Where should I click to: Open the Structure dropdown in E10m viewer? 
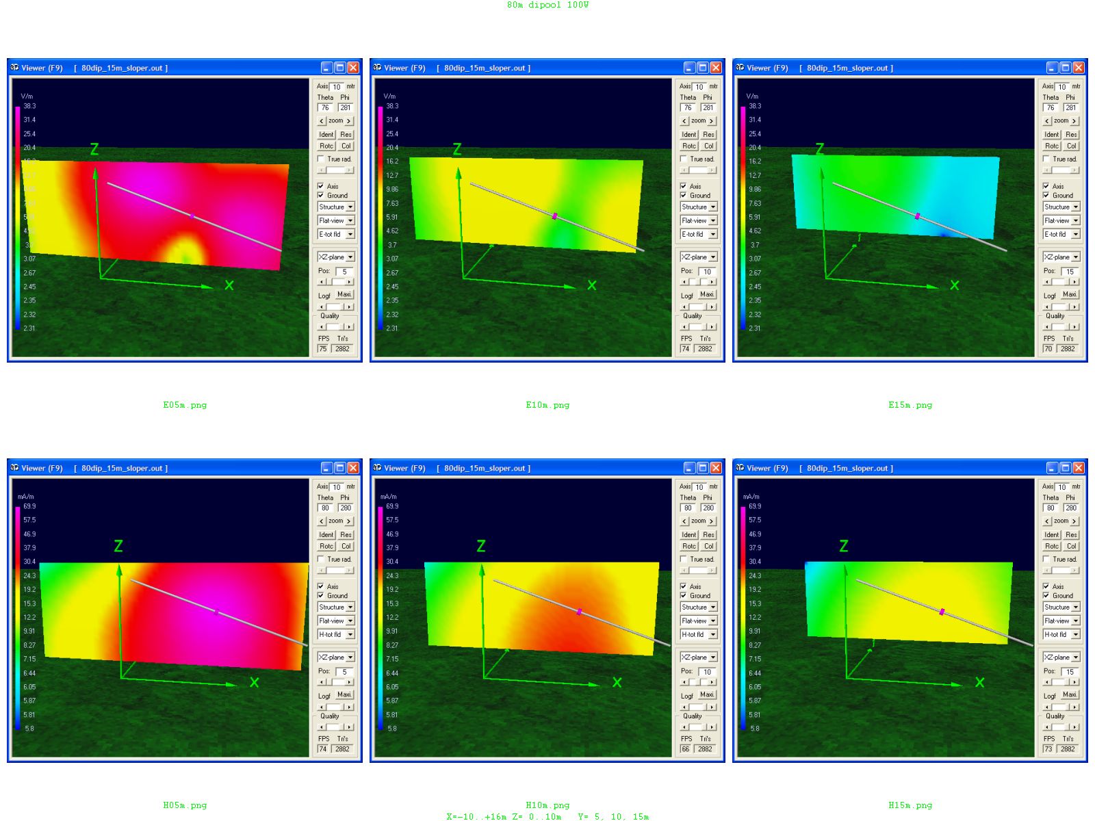698,207
